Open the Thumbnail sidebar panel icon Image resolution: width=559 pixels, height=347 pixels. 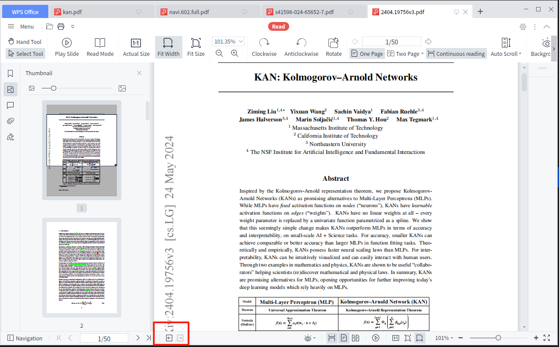pyautogui.click(x=11, y=89)
